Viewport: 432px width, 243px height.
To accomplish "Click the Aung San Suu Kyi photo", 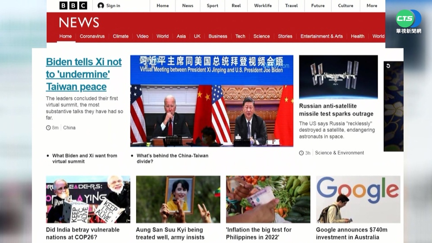I will pos(178,199).
